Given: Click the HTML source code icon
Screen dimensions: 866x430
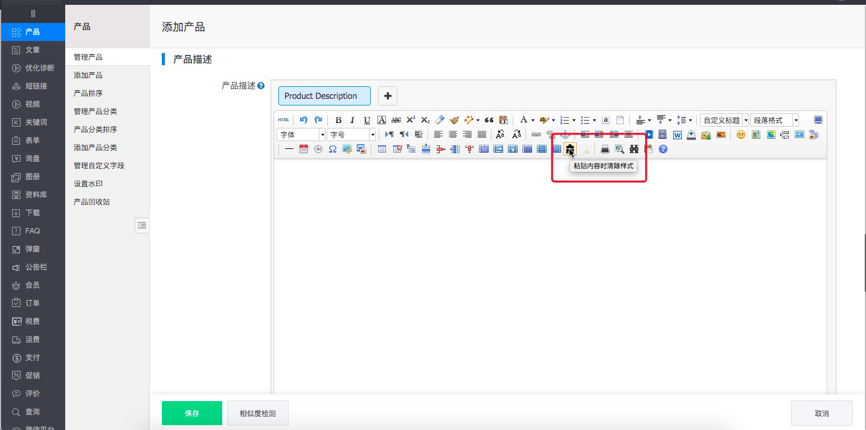Looking at the screenshot, I should 283,120.
